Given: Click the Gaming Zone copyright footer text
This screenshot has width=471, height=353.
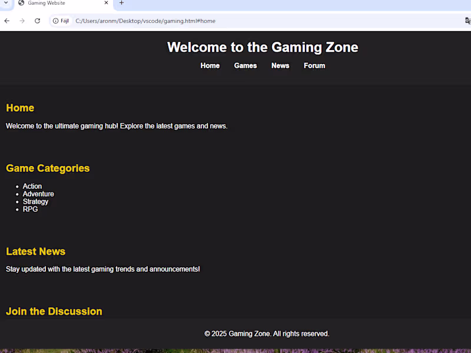Looking at the screenshot, I should point(267,333).
